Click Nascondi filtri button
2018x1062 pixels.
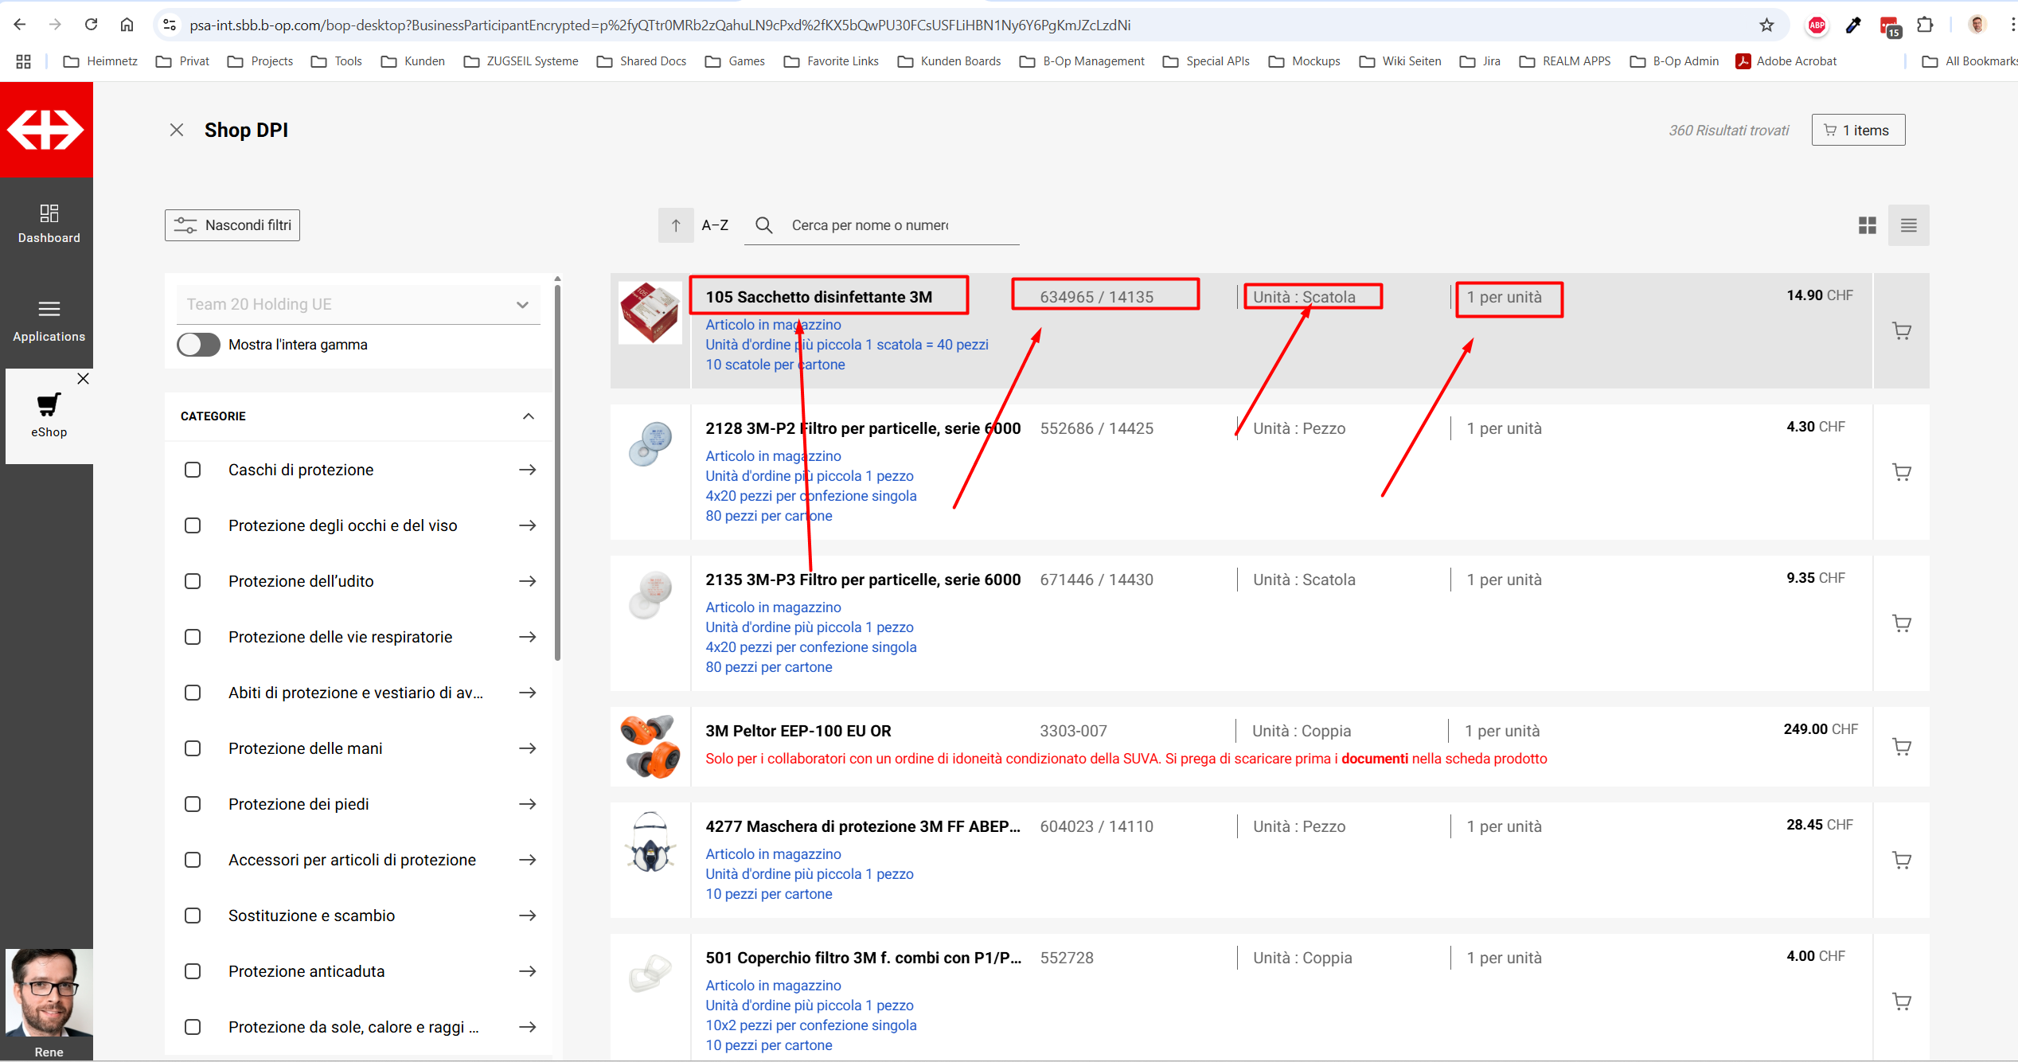[232, 225]
